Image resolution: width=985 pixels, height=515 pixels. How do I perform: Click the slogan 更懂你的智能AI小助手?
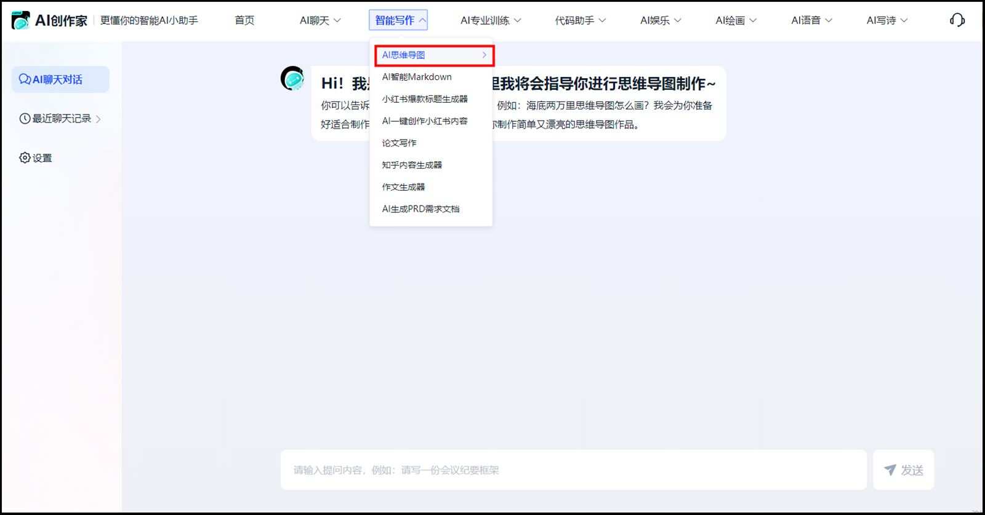click(x=149, y=20)
